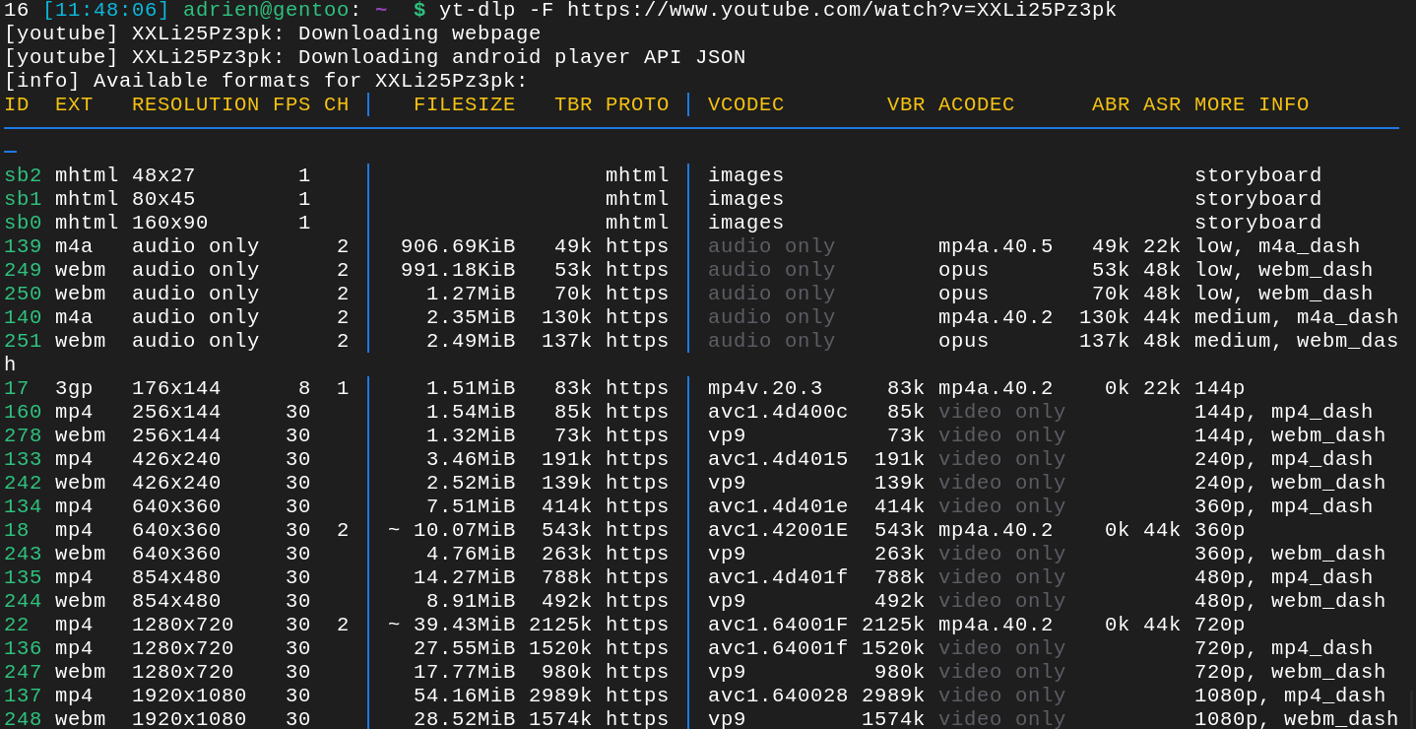This screenshot has height=729, width=1416.
Task: Click the ~ 10.07MiB file size value
Action: [451, 530]
